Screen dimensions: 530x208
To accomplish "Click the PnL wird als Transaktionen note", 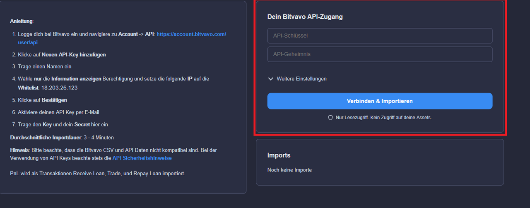I will pos(98,174).
